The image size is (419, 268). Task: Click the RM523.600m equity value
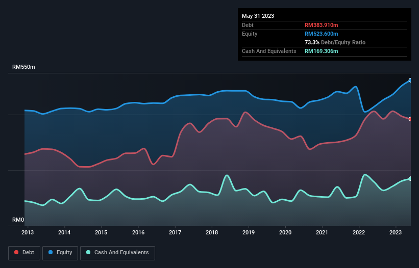321,34
